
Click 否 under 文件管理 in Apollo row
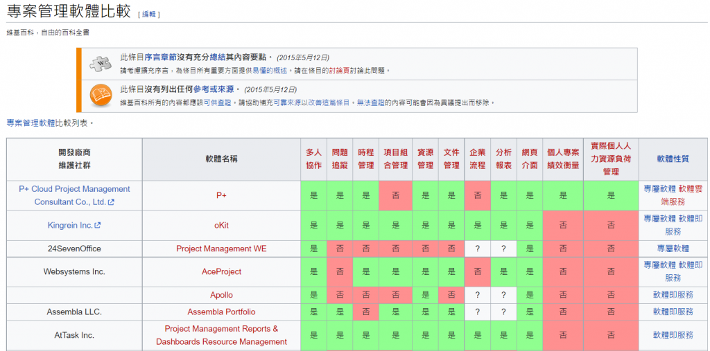pyautogui.click(x=451, y=296)
